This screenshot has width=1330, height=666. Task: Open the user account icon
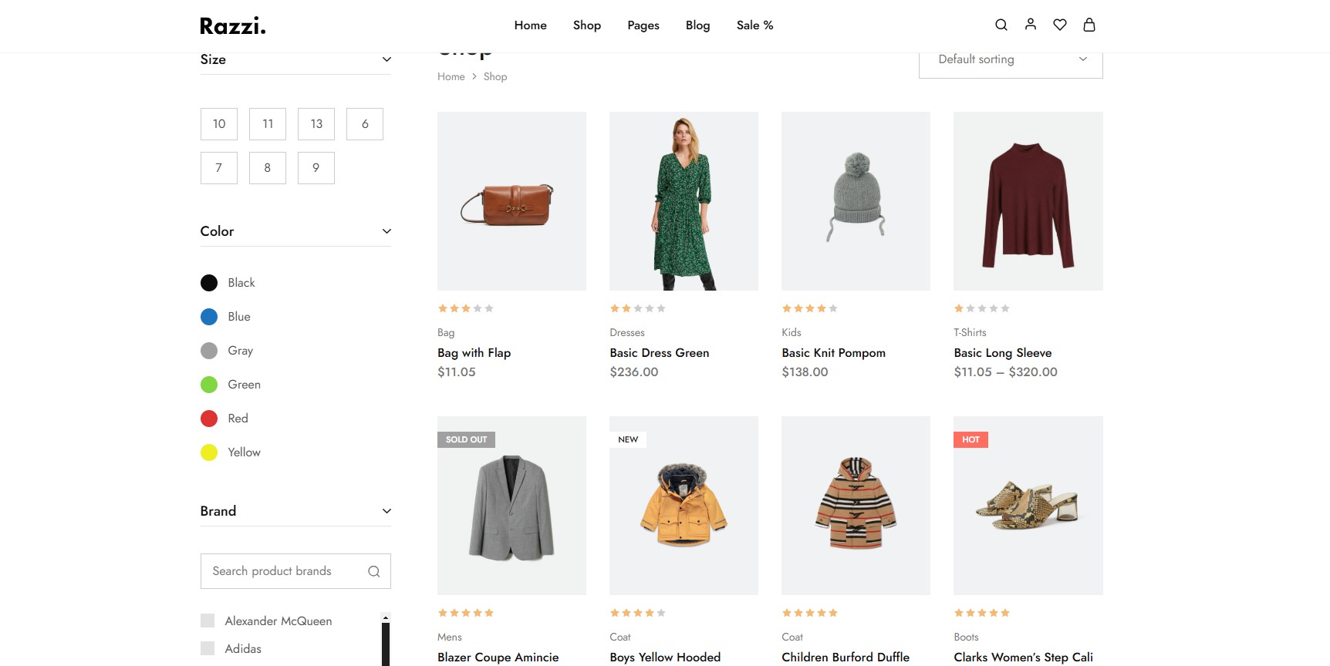click(x=1031, y=25)
